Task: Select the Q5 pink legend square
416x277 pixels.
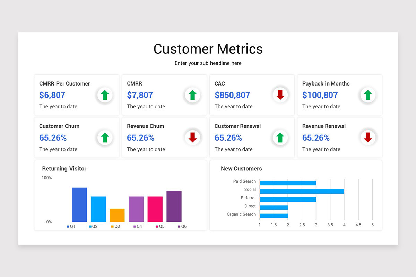Action: [157, 227]
